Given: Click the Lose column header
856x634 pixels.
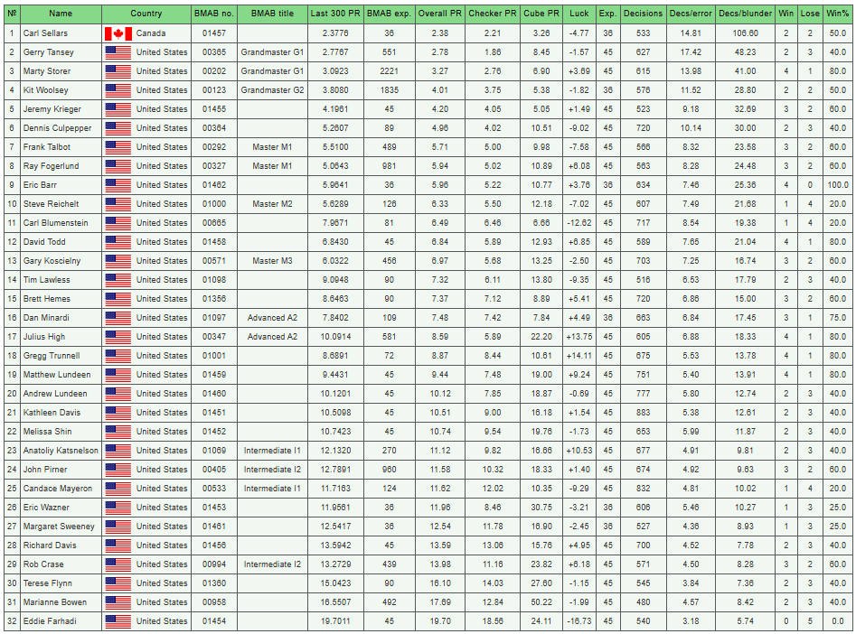Looking at the screenshot, I should (810, 14).
